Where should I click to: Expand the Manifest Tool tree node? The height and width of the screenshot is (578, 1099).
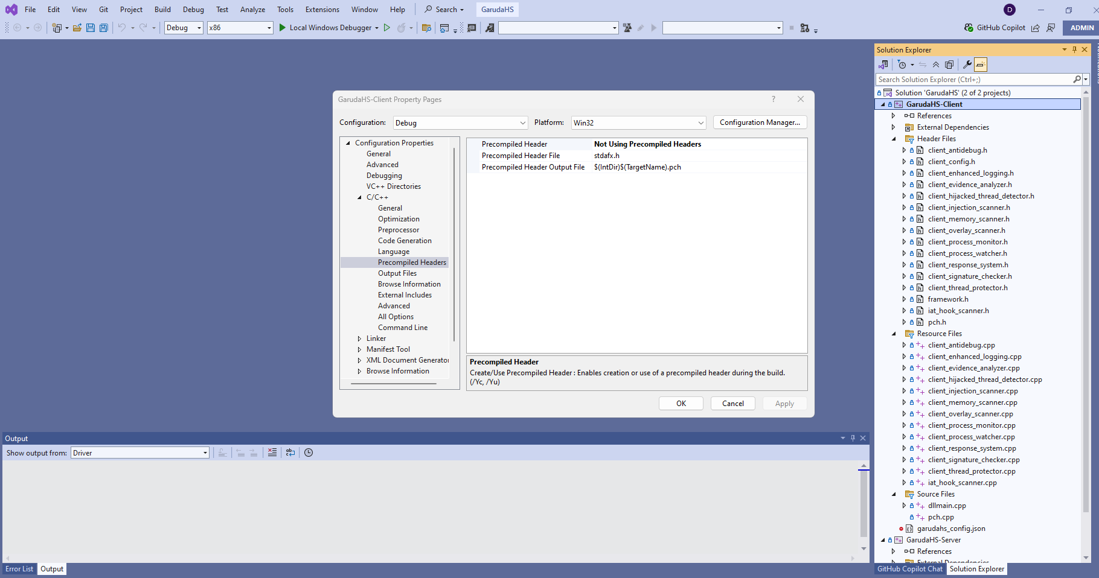pos(359,349)
